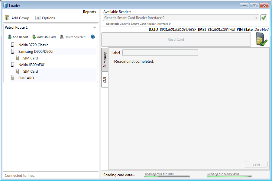Minimize the Loader window
Screen dimensions: 272x181
(x=244, y=6)
